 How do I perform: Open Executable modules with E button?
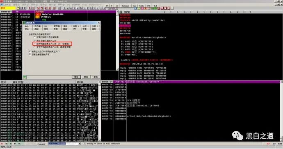click(68, 8)
